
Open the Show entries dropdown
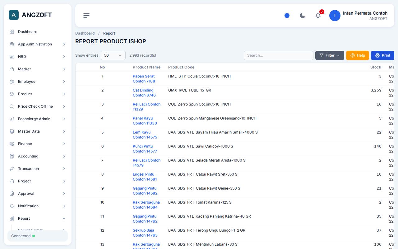pos(113,55)
